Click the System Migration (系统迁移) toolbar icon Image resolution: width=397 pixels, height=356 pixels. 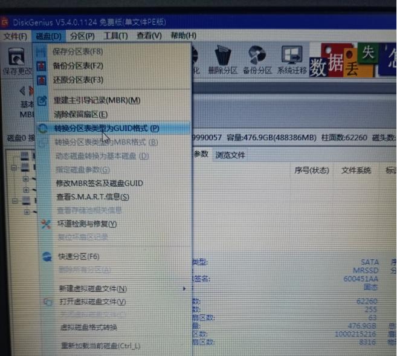(292, 60)
